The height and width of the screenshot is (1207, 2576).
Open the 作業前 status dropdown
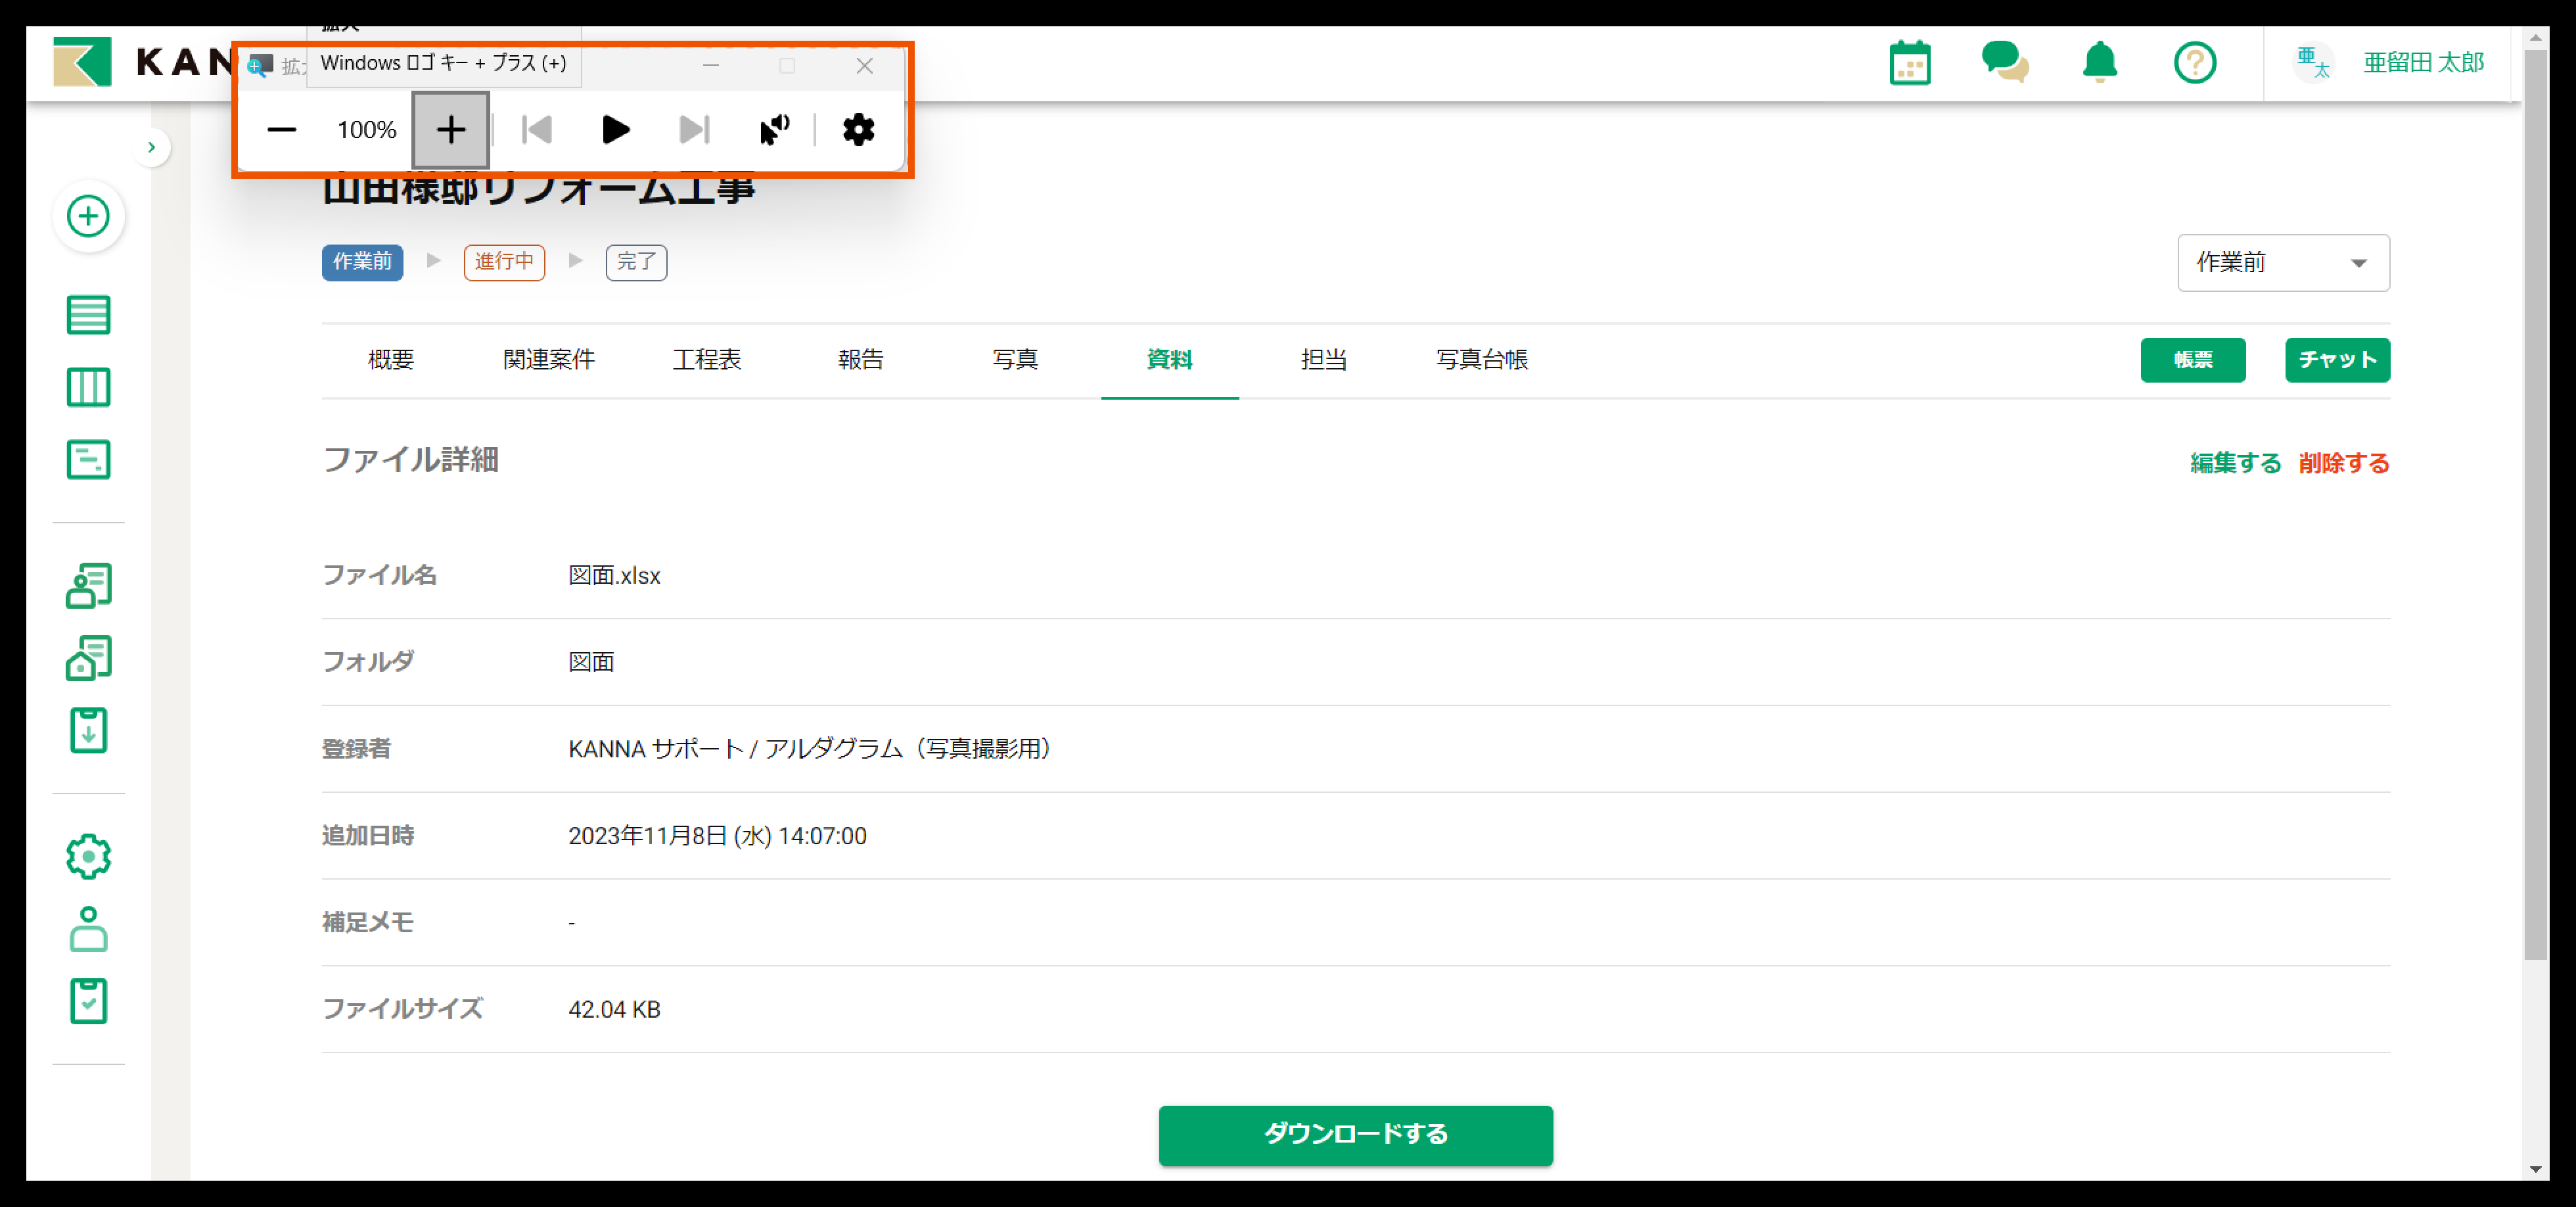(2283, 263)
